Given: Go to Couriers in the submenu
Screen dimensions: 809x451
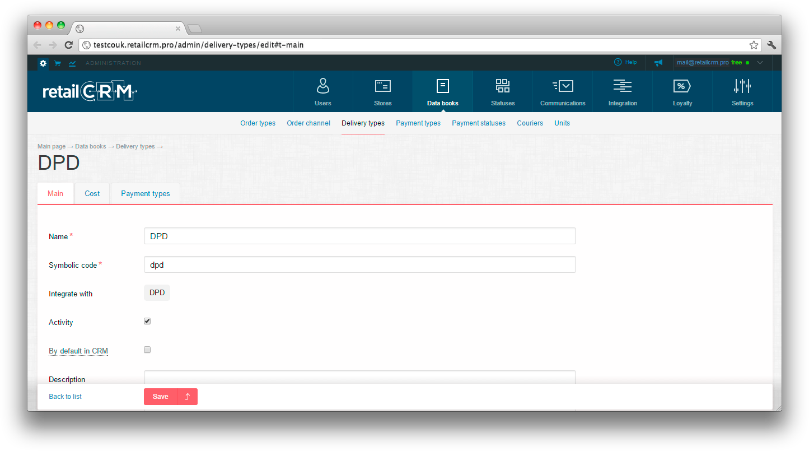Looking at the screenshot, I should coord(530,123).
